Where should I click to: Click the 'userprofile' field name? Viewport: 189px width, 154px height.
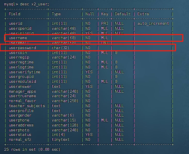coord(21,111)
